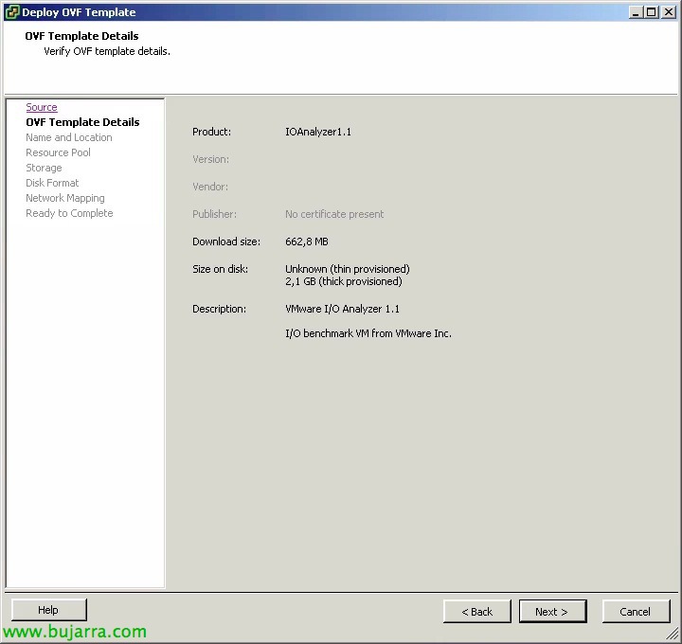
Task: Click the Size on disk: label
Action: click(220, 269)
